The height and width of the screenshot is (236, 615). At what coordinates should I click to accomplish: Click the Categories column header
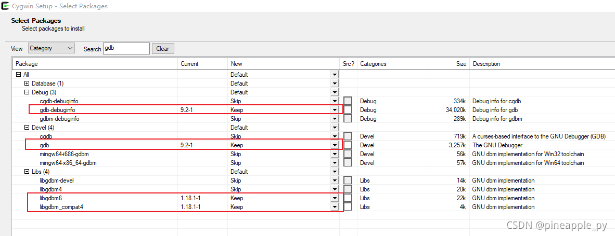(393, 64)
